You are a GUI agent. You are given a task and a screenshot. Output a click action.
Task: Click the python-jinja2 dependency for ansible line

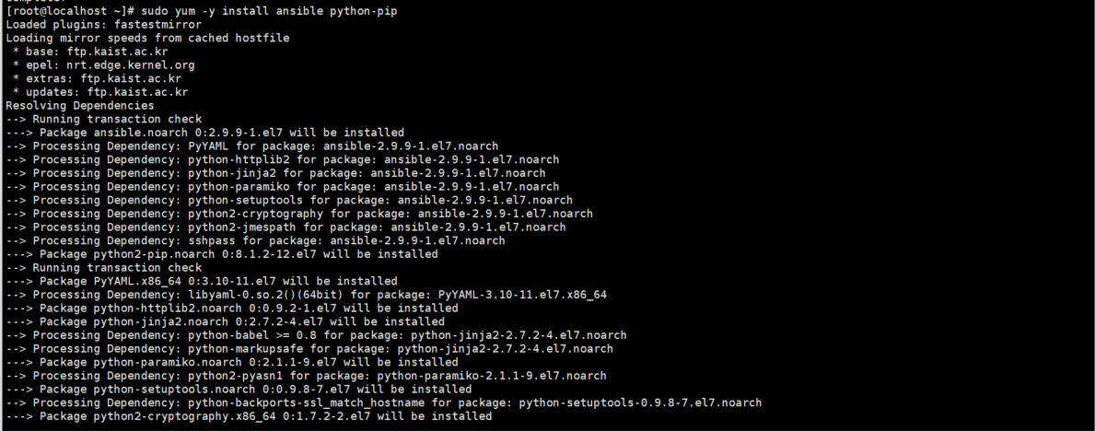pyautogui.click(x=276, y=173)
